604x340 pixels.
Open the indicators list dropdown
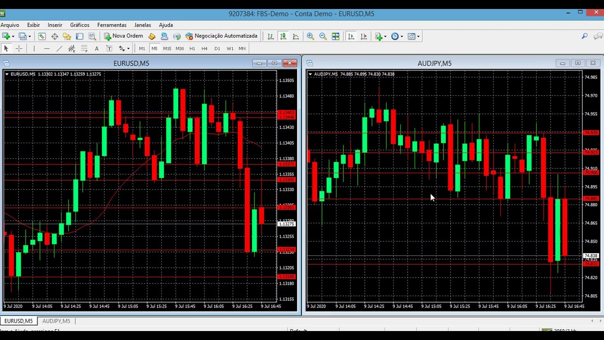[x=385, y=36]
